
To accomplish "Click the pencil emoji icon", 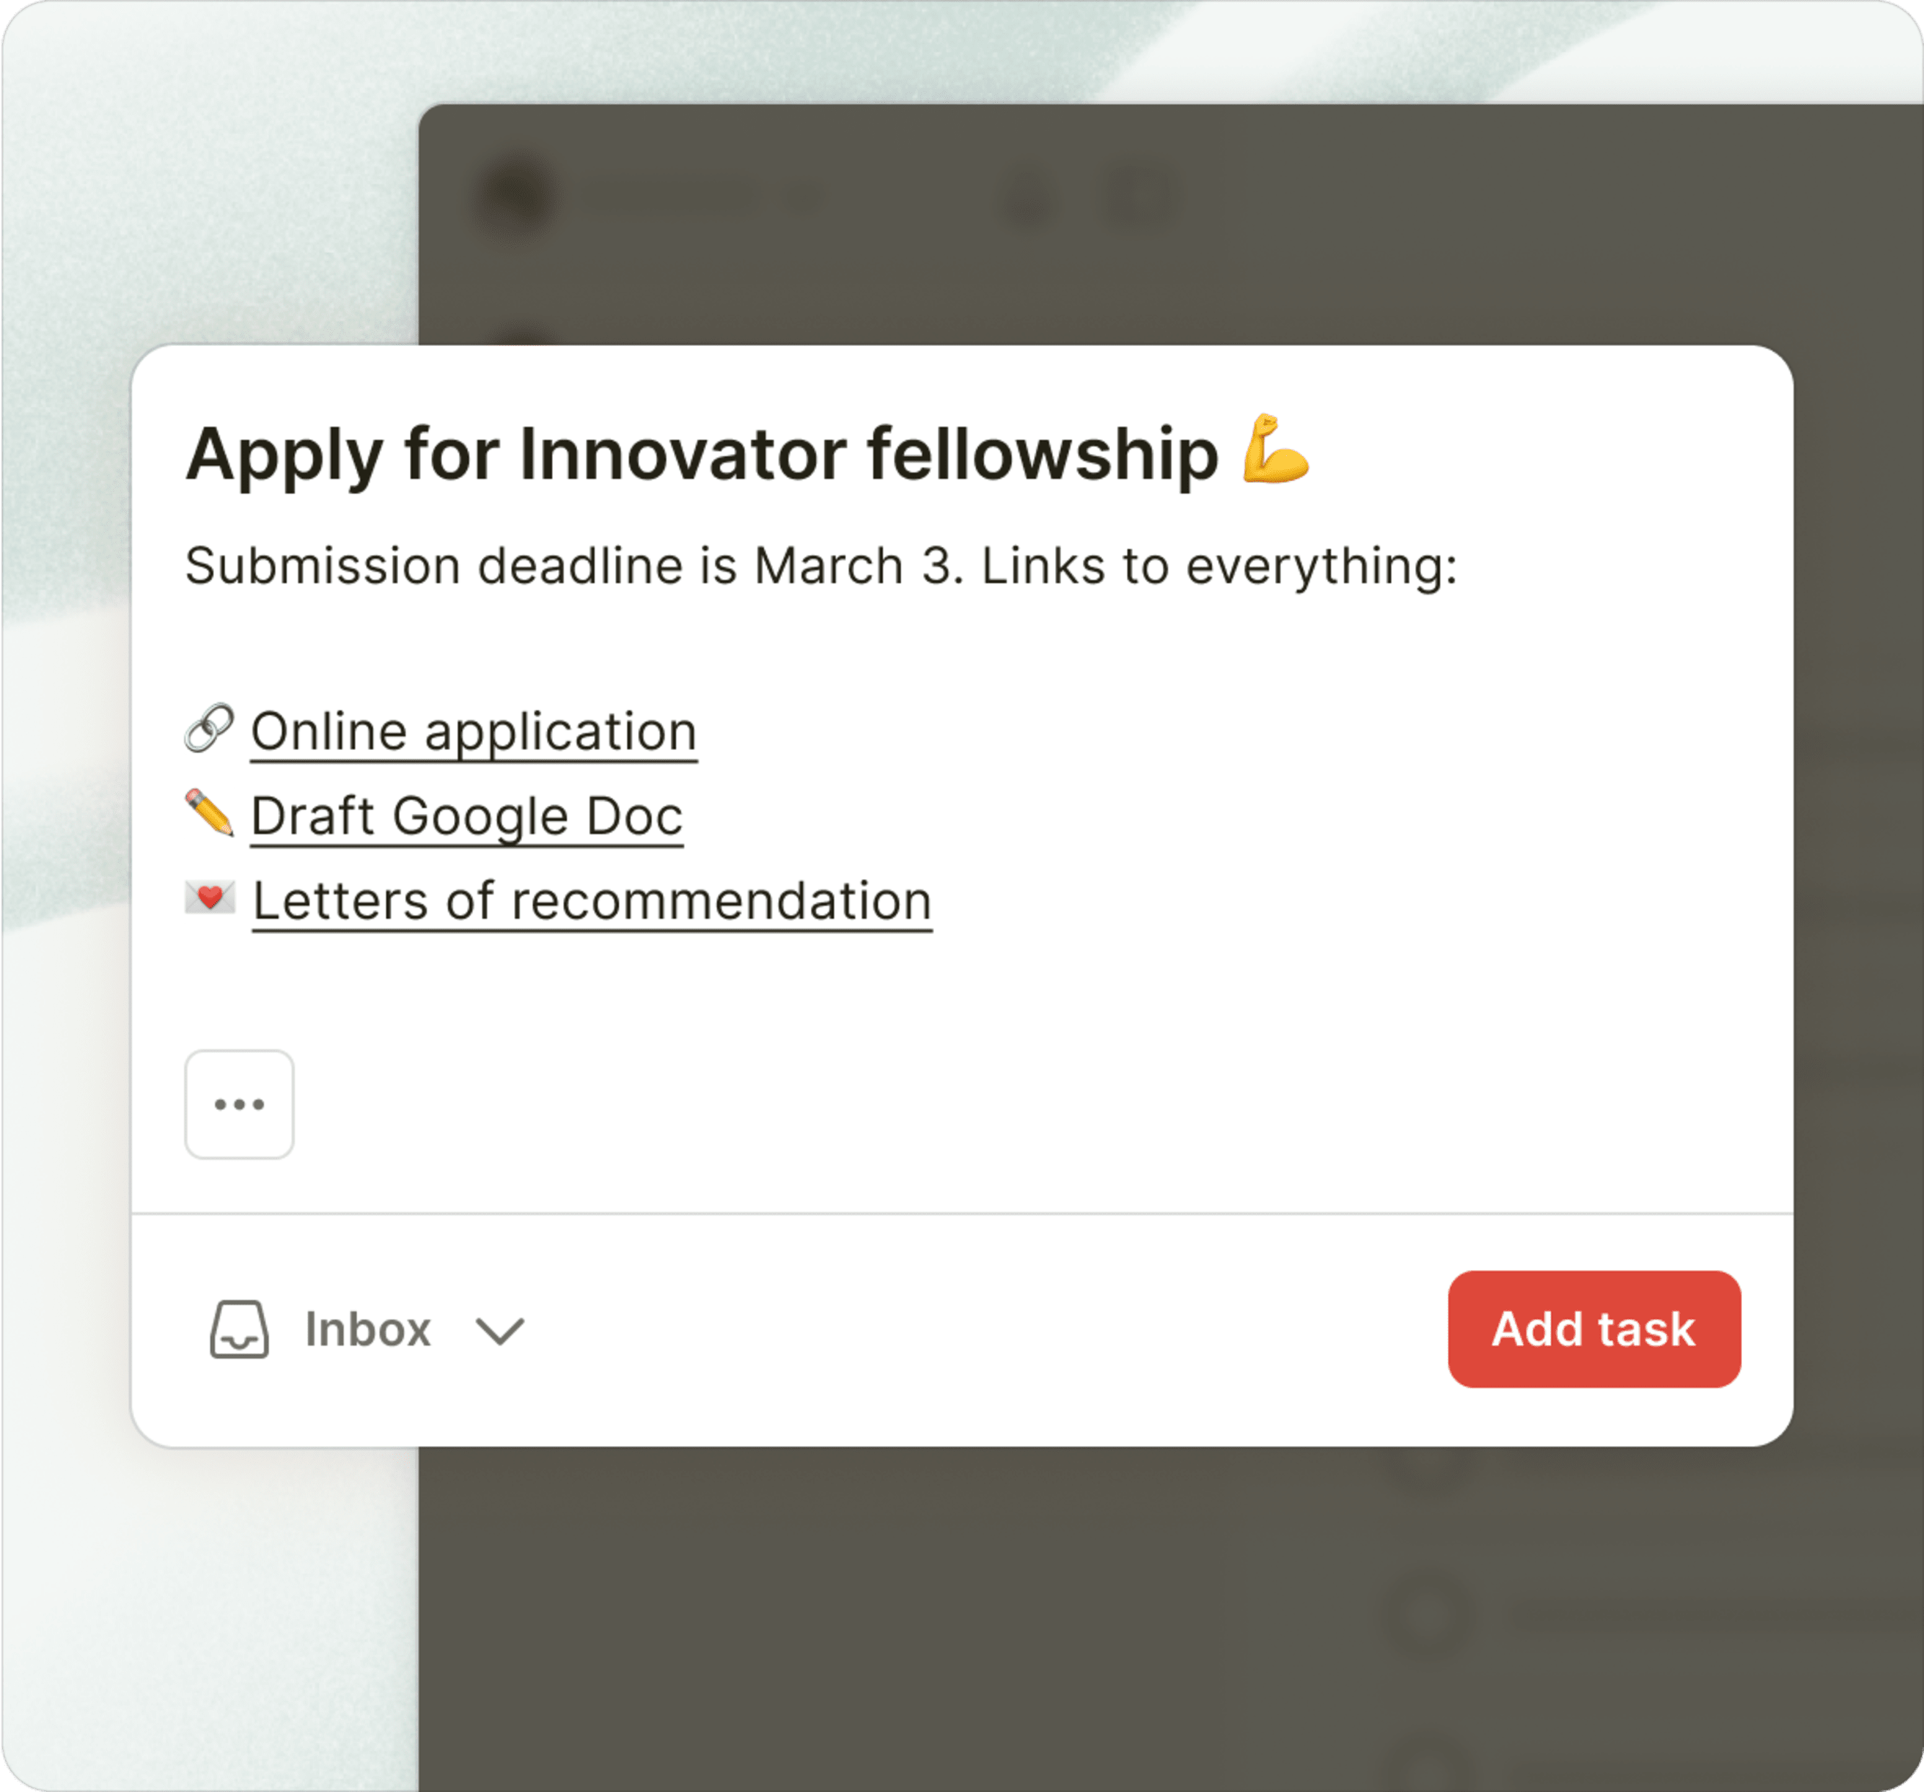I will click(209, 813).
